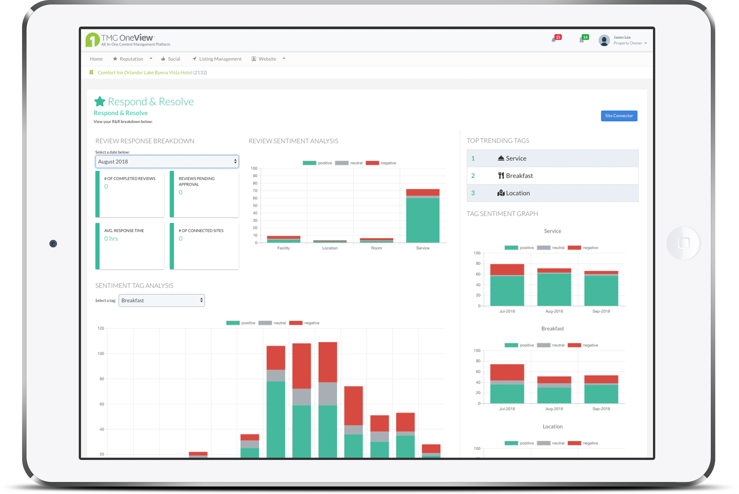
Task: Toggle positive legend in Breakfast tag graph
Action: (x=519, y=345)
